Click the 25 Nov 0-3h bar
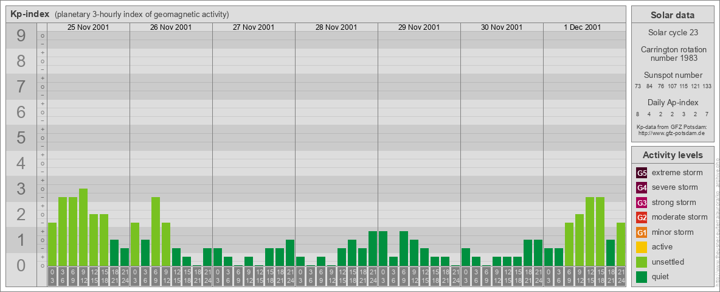Image resolution: width=720 pixels, height=292 pixels. tap(52, 245)
